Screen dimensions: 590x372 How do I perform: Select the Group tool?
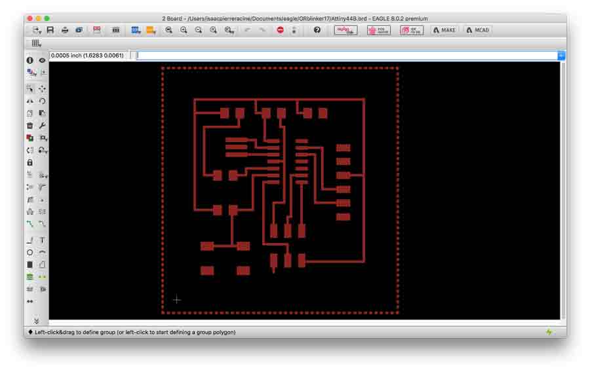29,88
